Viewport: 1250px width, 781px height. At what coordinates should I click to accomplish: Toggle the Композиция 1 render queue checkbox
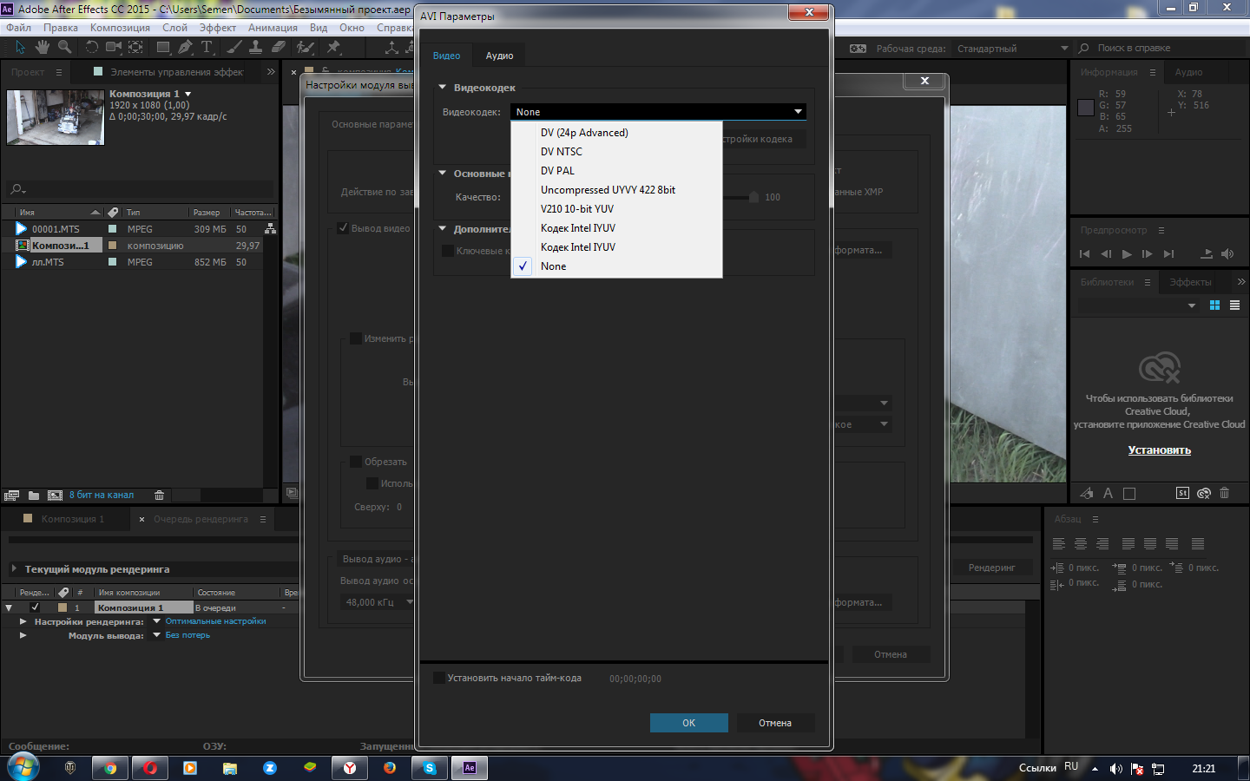pyautogui.click(x=35, y=607)
